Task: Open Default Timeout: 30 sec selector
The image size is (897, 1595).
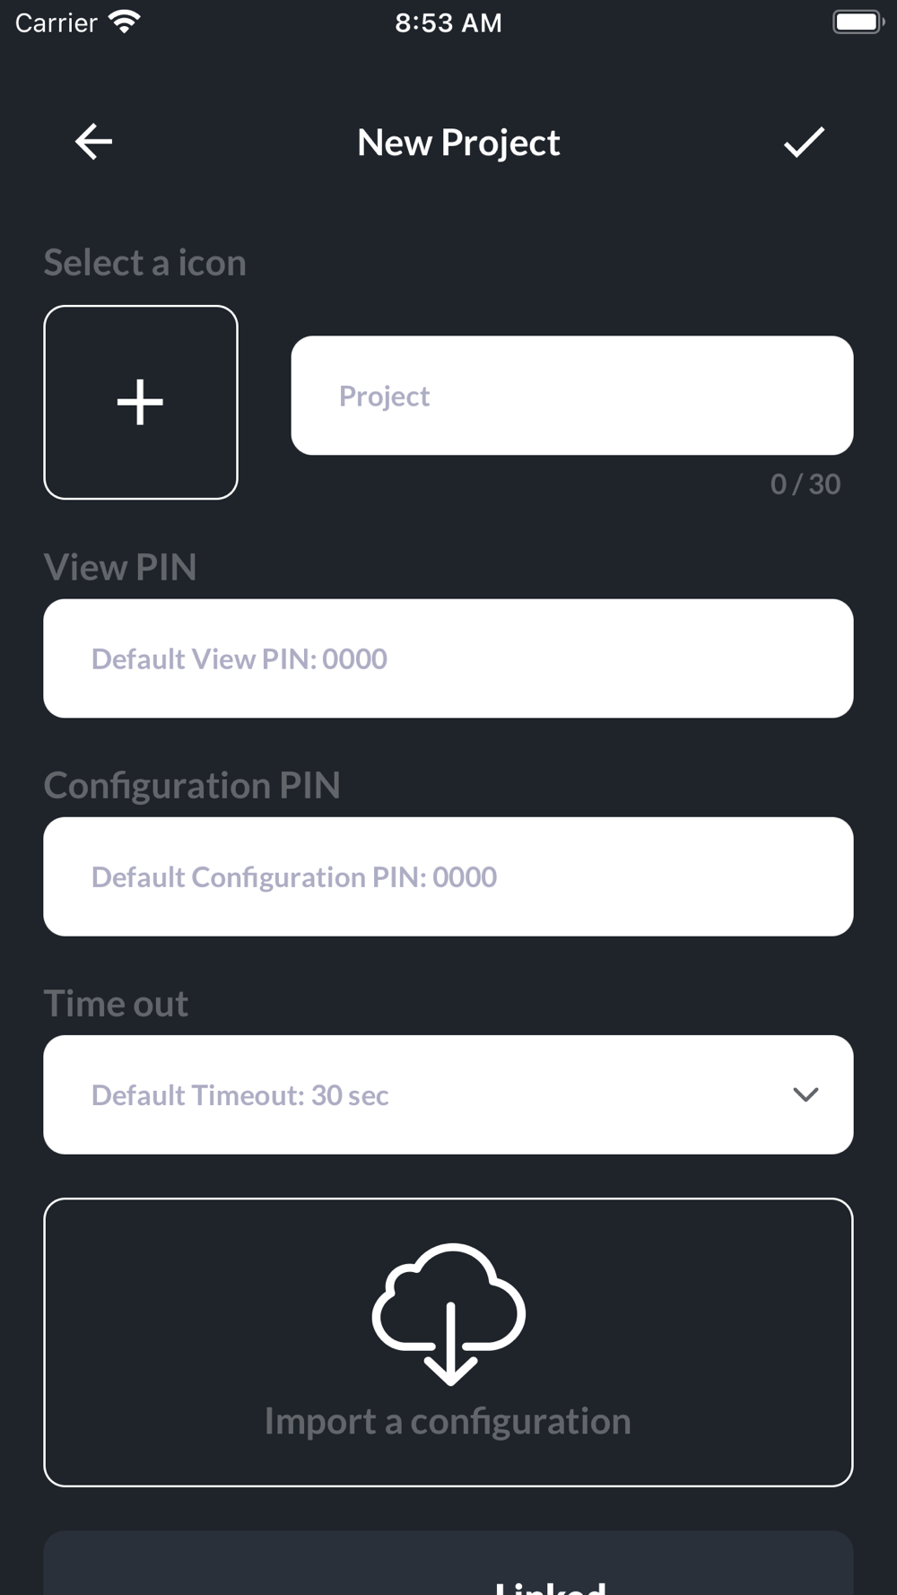Action: 448,1094
